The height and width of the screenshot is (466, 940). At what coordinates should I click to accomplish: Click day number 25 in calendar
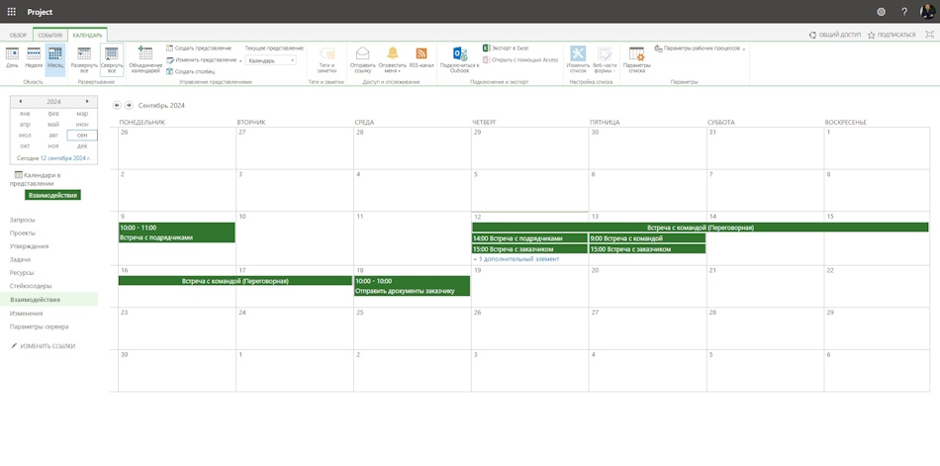click(360, 313)
